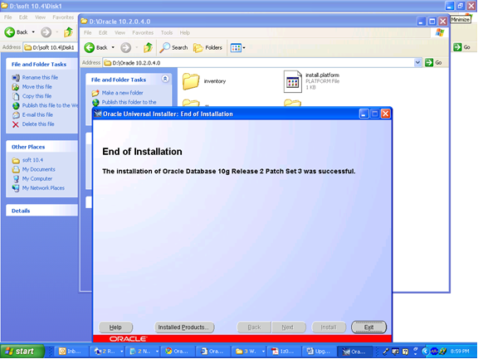The width and height of the screenshot is (478, 359).
Task: Switch to Inbox taskbar item
Action: pyautogui.click(x=71, y=351)
